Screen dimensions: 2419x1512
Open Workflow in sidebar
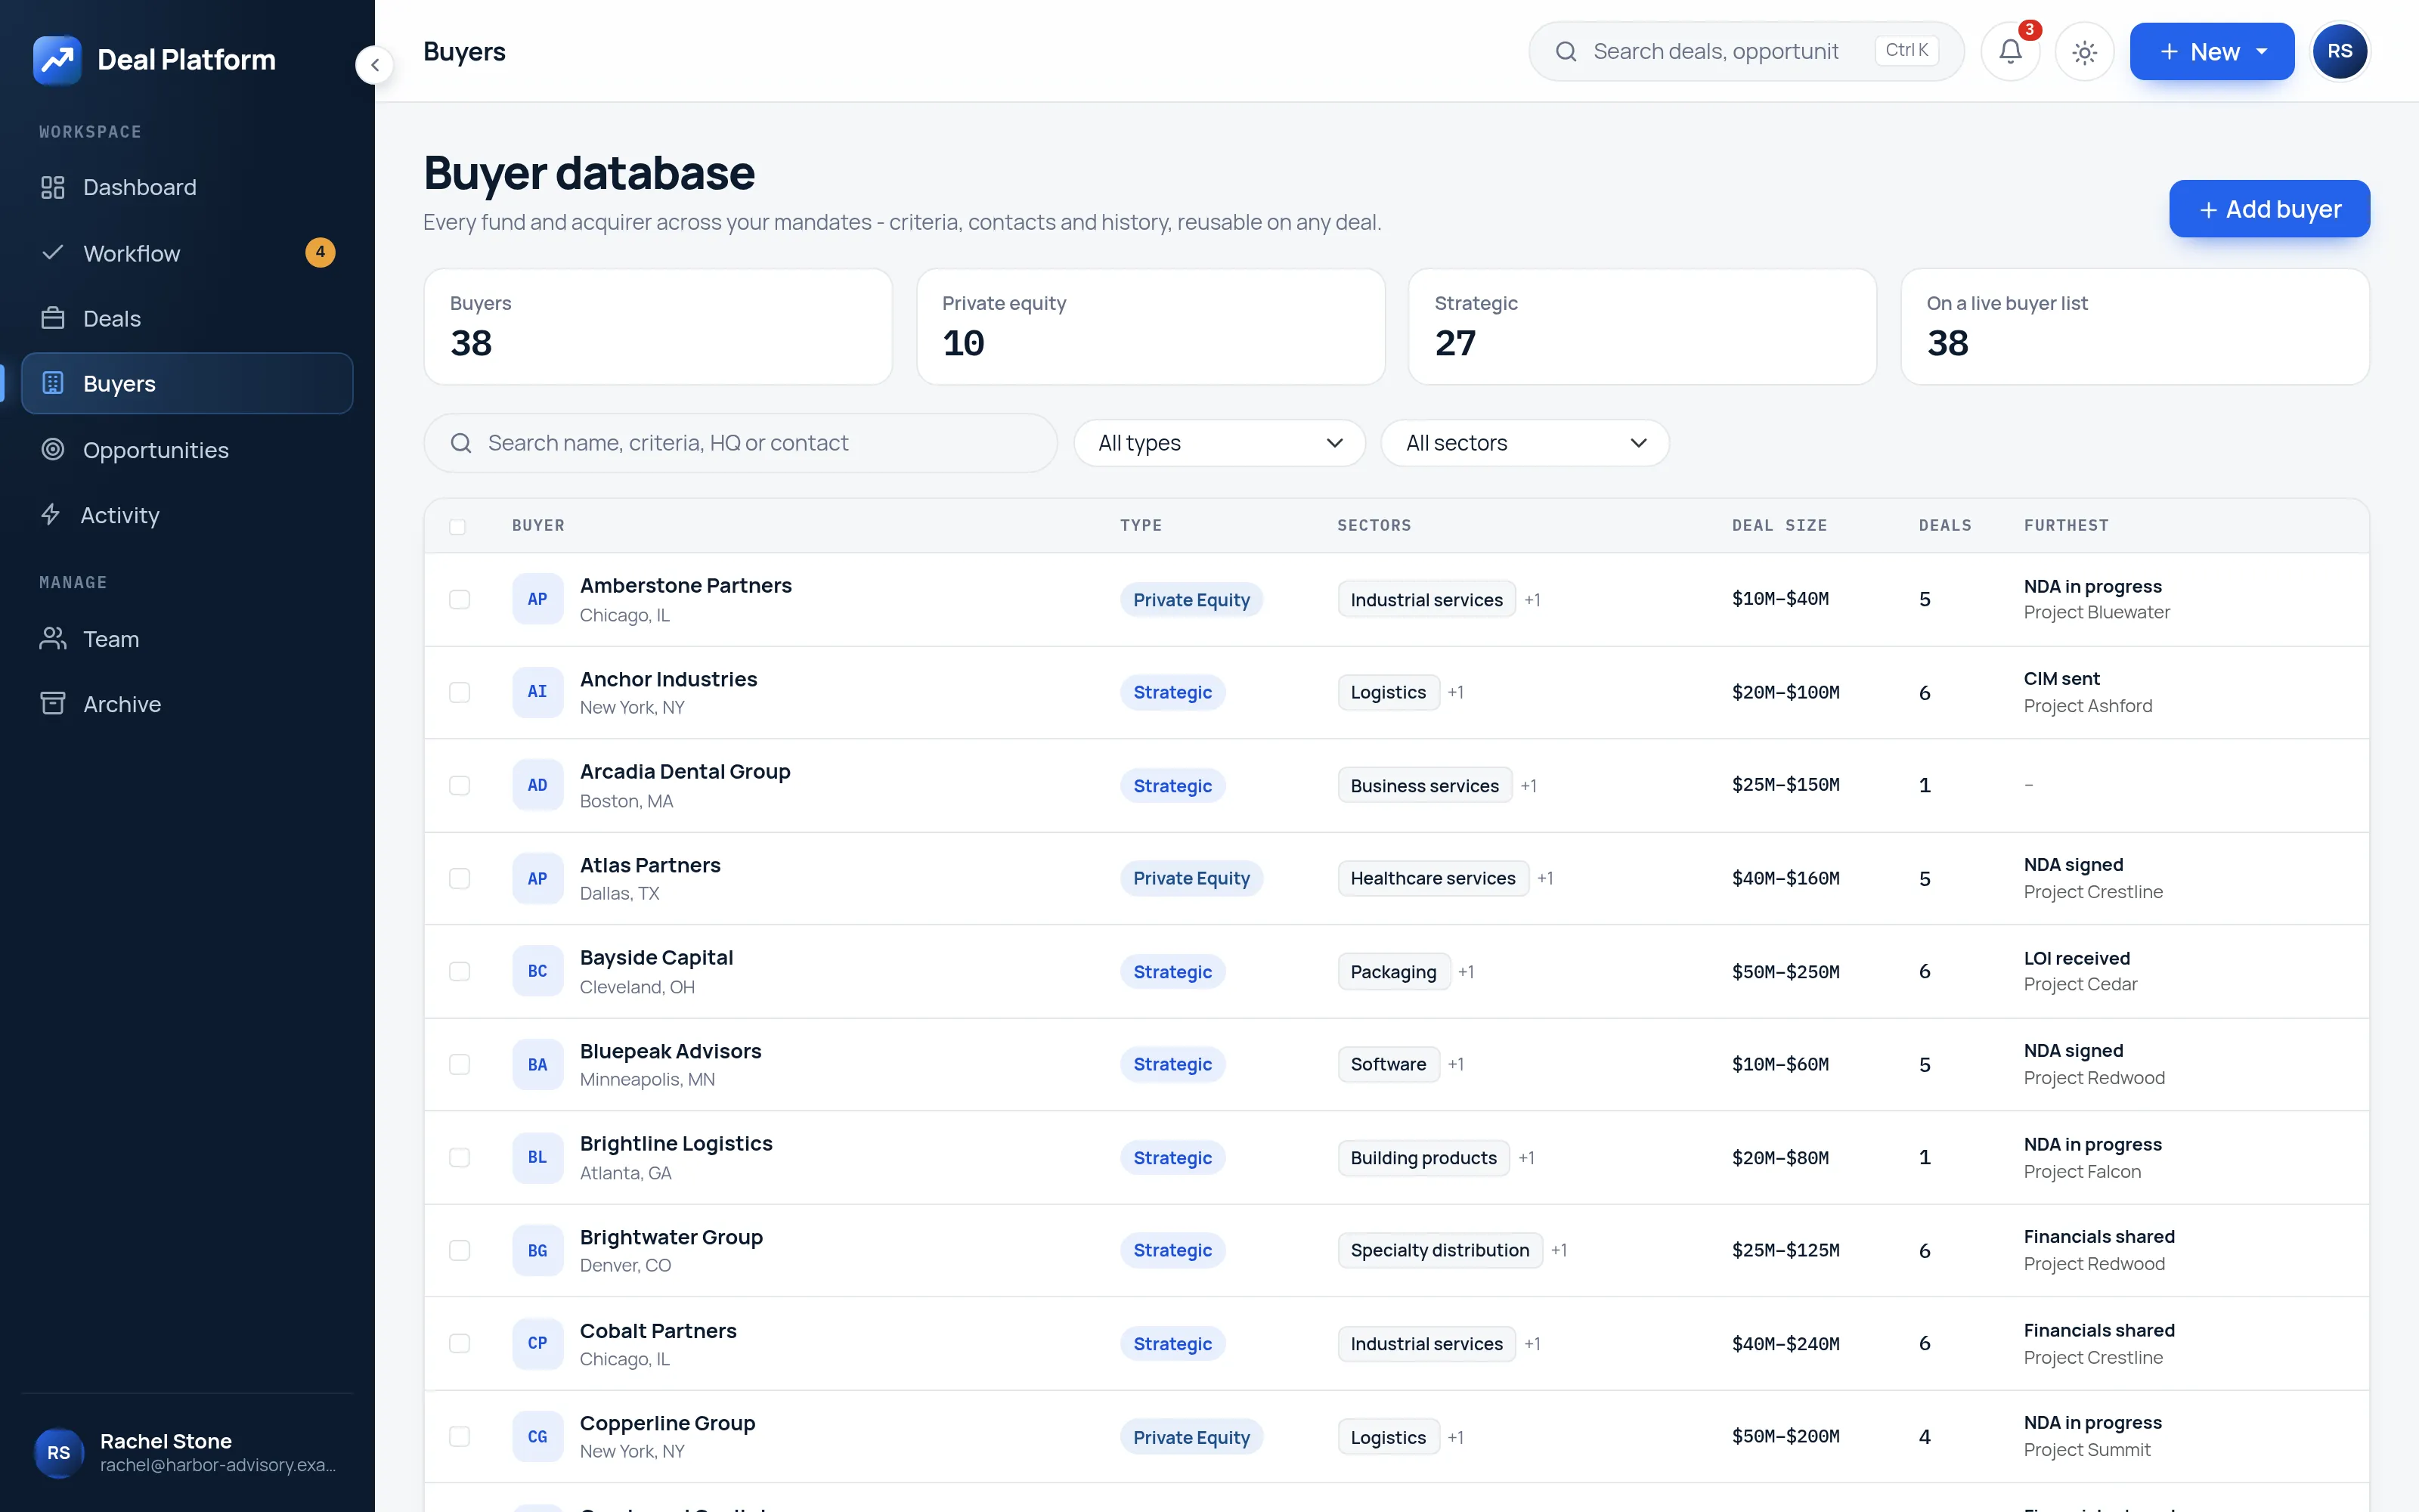(x=187, y=253)
